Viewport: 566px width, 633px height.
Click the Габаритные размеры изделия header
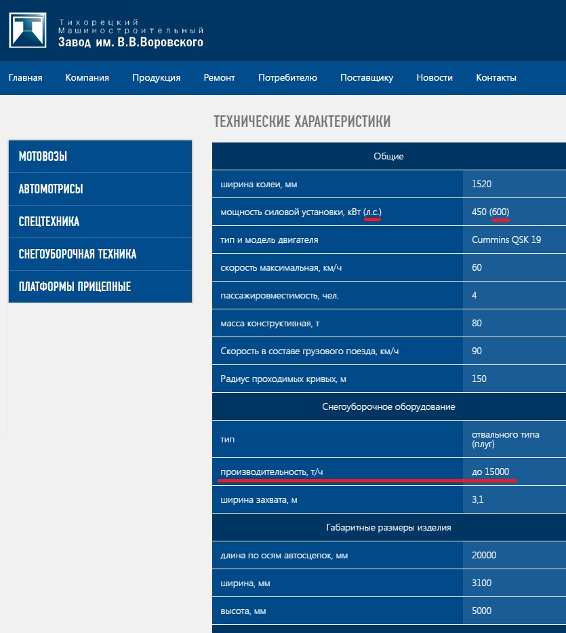click(x=388, y=527)
